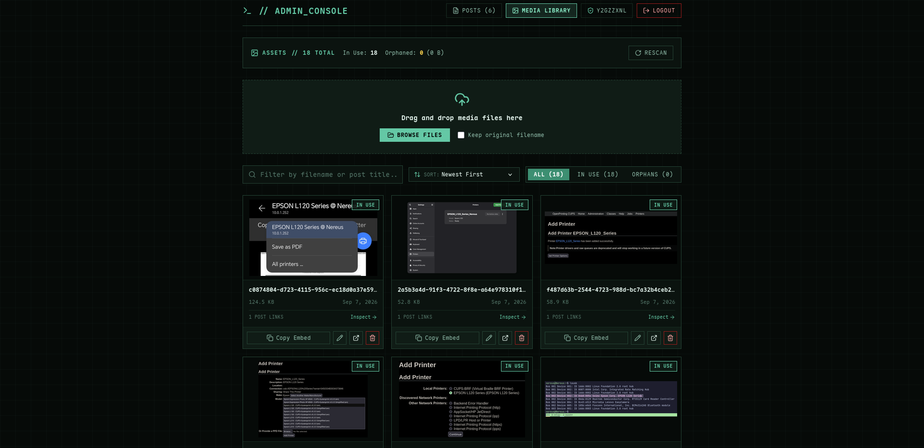This screenshot has width=924, height=448.
Task: Click open-external icon for f487d63b
Action: (654, 338)
